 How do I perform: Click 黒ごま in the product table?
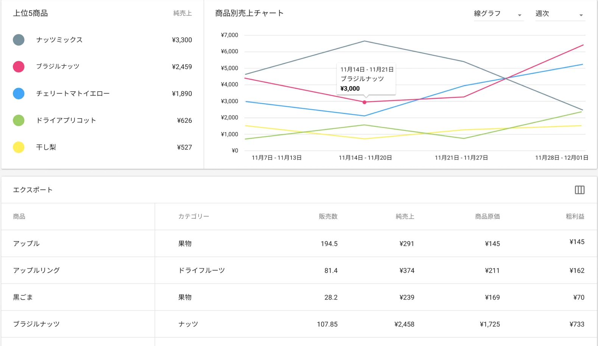pos(23,297)
